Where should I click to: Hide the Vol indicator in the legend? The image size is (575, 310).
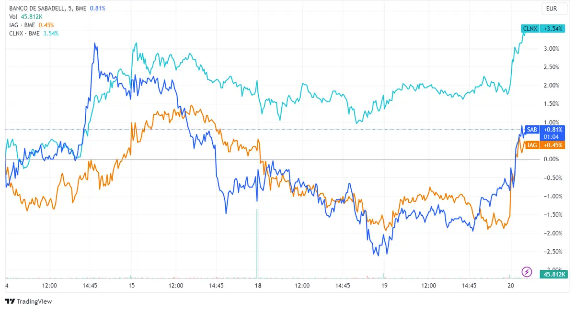coord(13,16)
